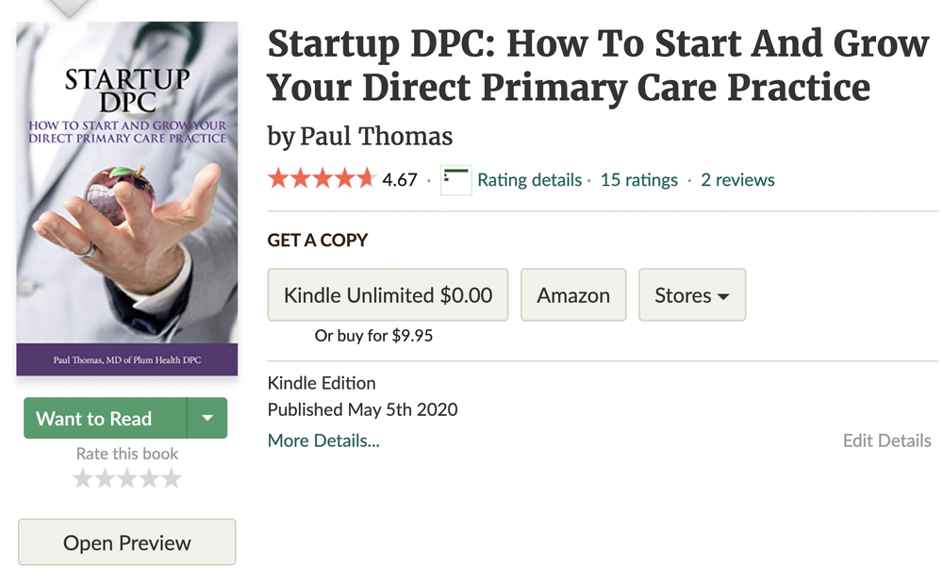Expand More Details for this edition
This screenshot has height=582, width=943.
323,441
